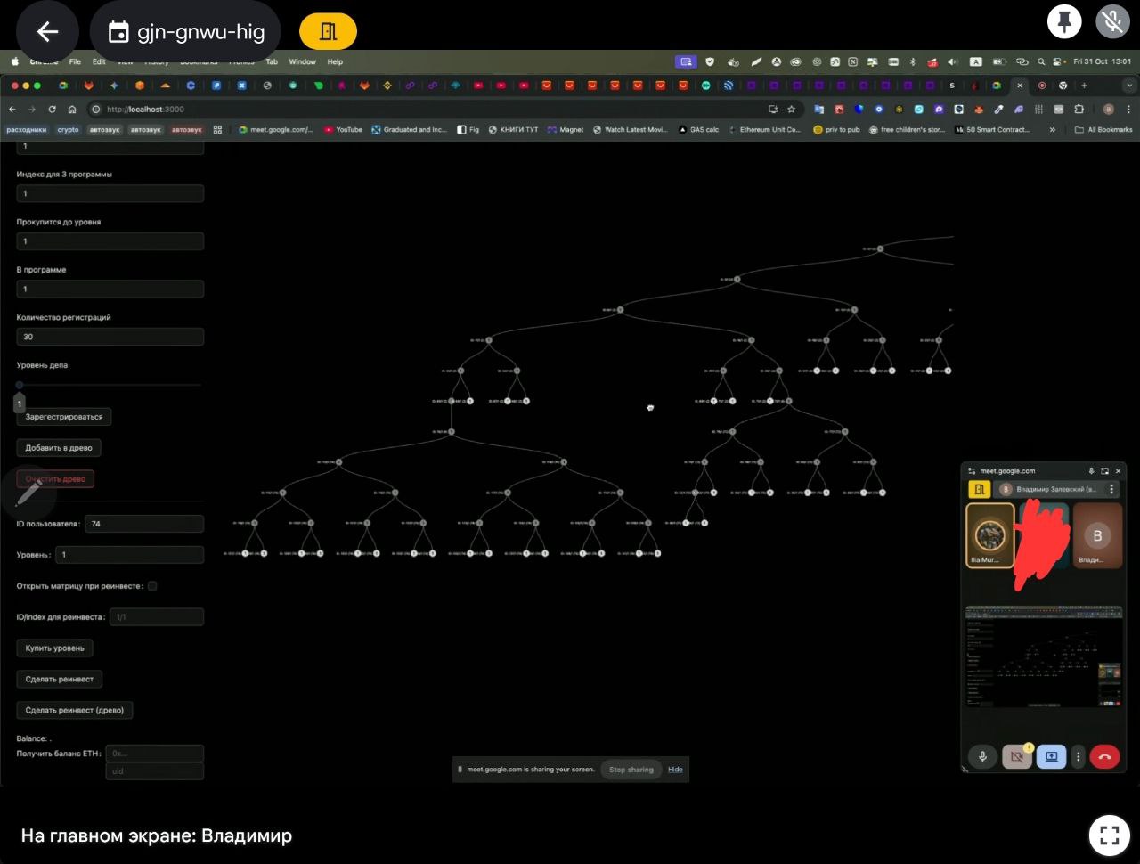Open the three-dot menu beside the present button

[x=1078, y=756]
